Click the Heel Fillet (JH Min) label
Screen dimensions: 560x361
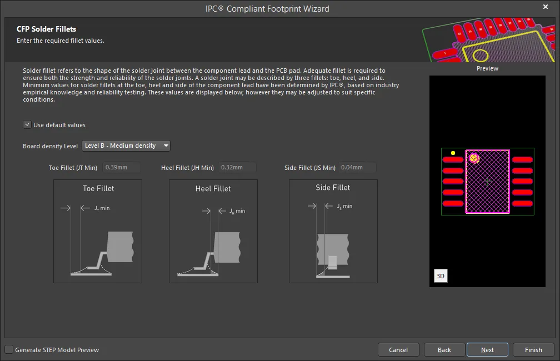point(188,168)
